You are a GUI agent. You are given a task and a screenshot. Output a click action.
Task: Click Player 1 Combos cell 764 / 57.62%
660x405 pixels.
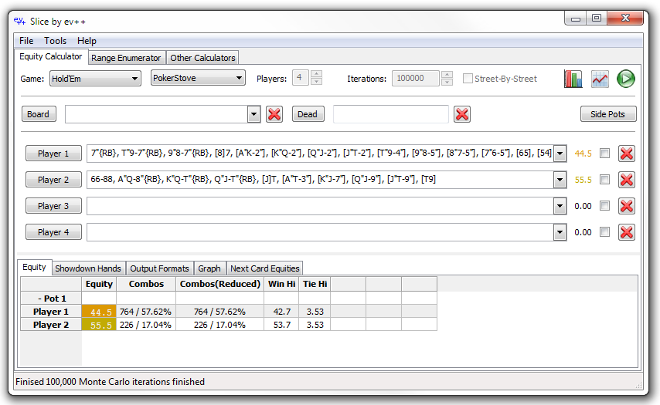(145, 312)
